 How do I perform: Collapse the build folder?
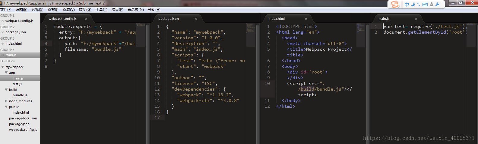6,90
